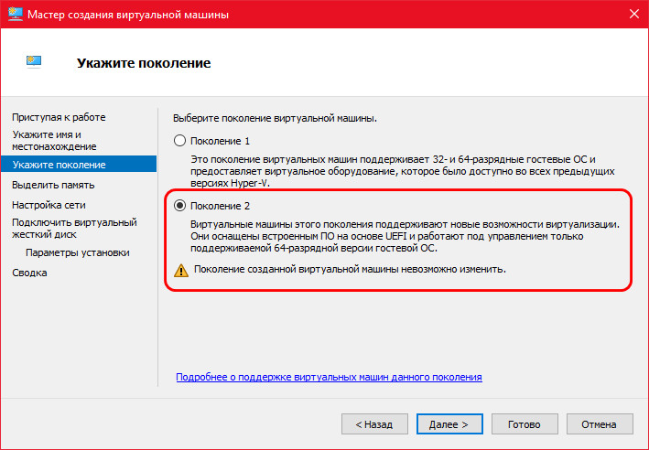Viewport: 649px width, 450px height.
Task: Choose the Поколение 1 option label
Action: tap(221, 141)
